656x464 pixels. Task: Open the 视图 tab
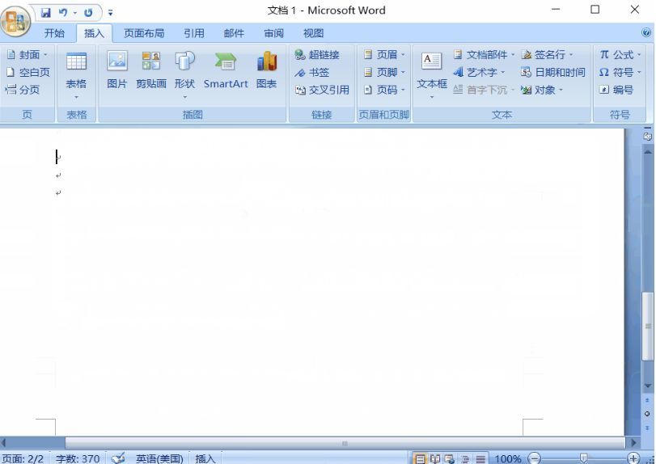313,33
